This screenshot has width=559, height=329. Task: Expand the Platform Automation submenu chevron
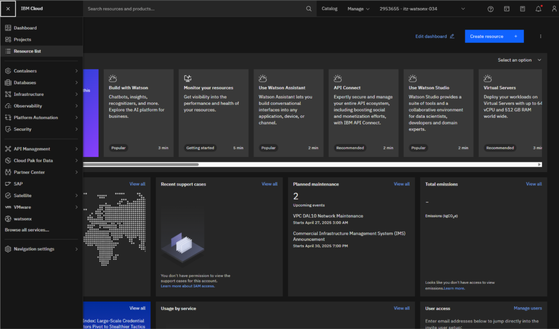click(76, 117)
